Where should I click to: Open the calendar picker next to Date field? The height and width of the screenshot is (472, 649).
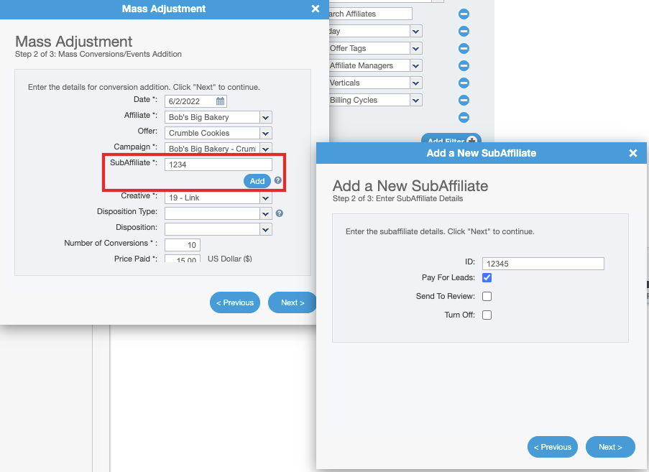click(x=220, y=101)
